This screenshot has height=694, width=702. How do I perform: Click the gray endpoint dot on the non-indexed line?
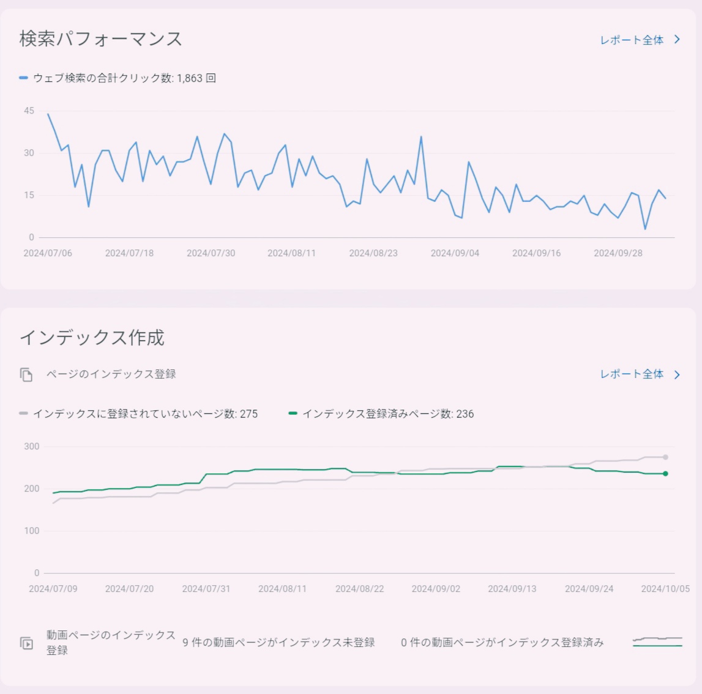(665, 457)
